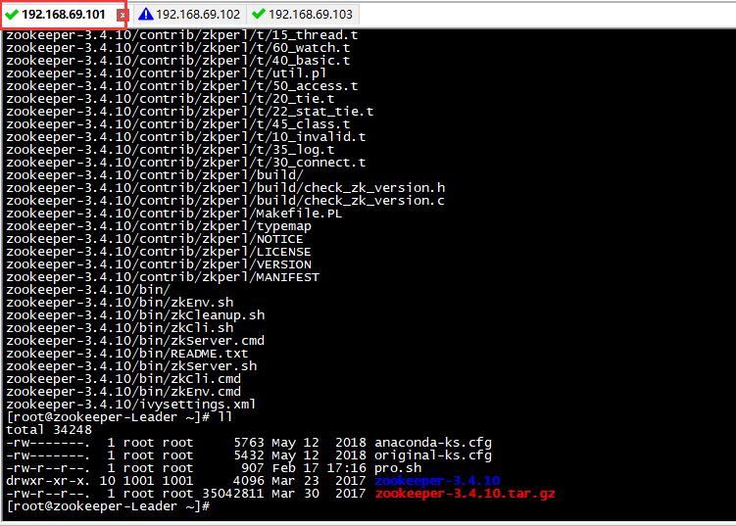Click the t/20_tie.t line
This screenshot has height=526, width=736.
(171, 99)
